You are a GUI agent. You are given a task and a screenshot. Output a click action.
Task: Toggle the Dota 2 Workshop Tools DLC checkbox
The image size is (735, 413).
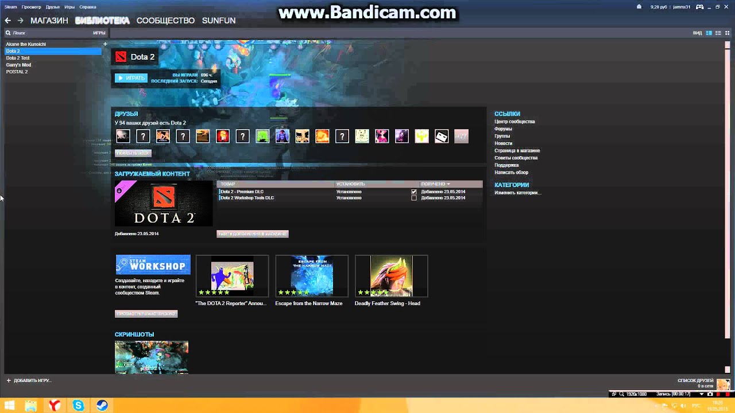[414, 198]
